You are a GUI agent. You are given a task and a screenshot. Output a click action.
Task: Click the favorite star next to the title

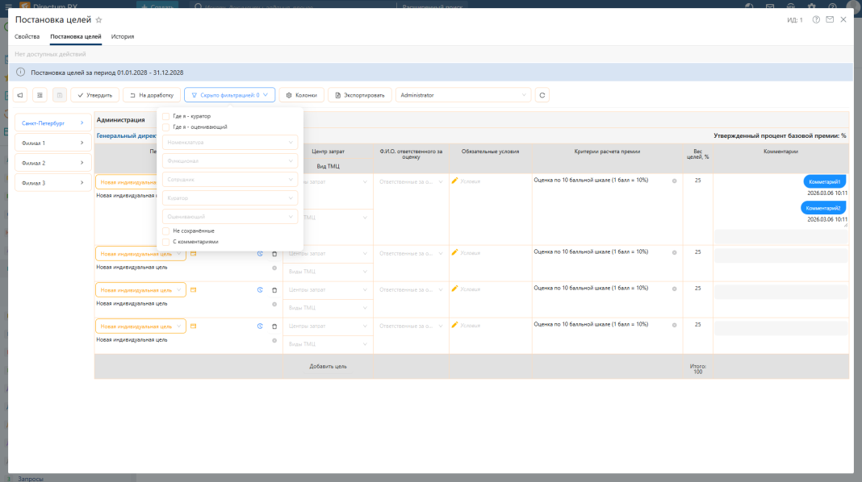pyautogui.click(x=99, y=19)
